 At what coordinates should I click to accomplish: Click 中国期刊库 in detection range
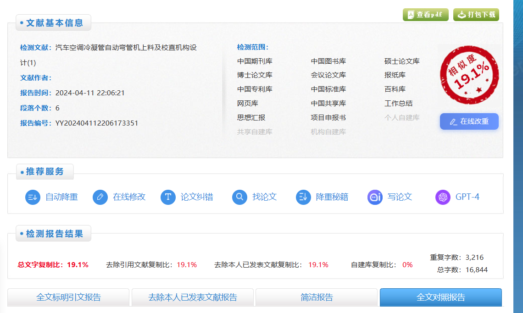tap(255, 61)
